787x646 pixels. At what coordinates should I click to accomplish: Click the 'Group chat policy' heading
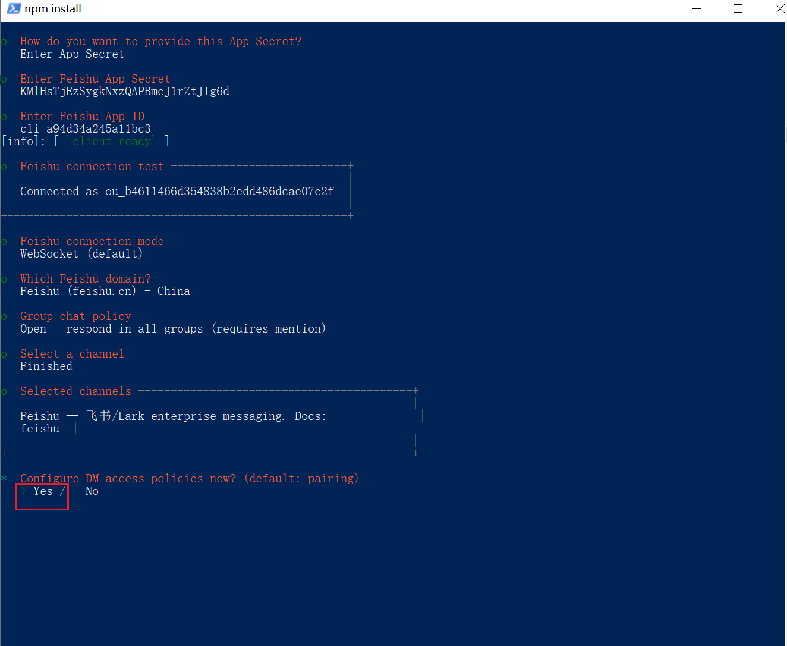[75, 316]
